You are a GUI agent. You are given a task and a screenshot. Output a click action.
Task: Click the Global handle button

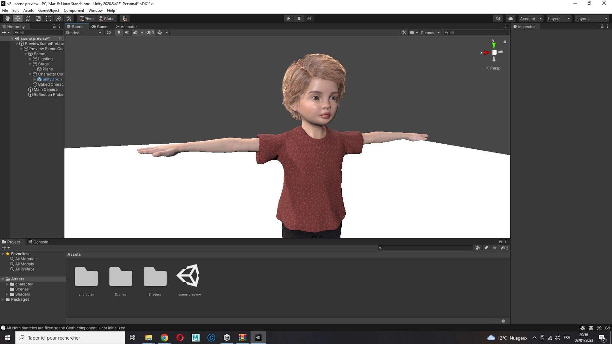click(107, 18)
